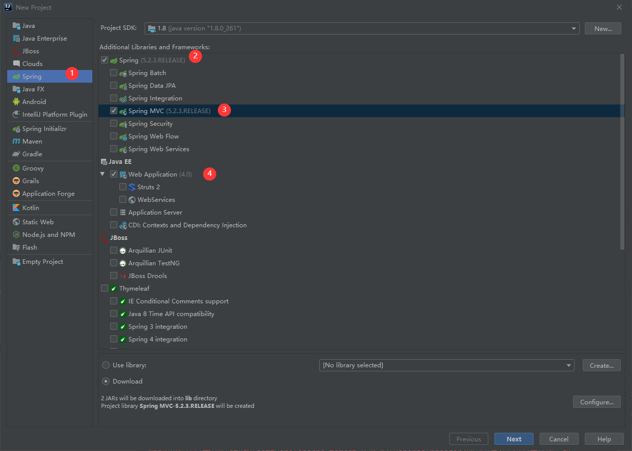The image size is (632, 451).
Task: Check the Thymeleaf checkbox
Action: [x=105, y=288]
